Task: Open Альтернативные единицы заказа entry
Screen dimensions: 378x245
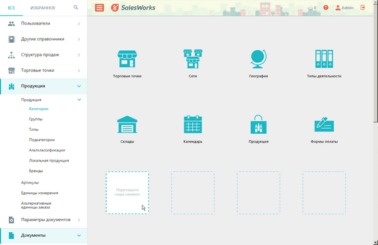Action: tap(36, 205)
